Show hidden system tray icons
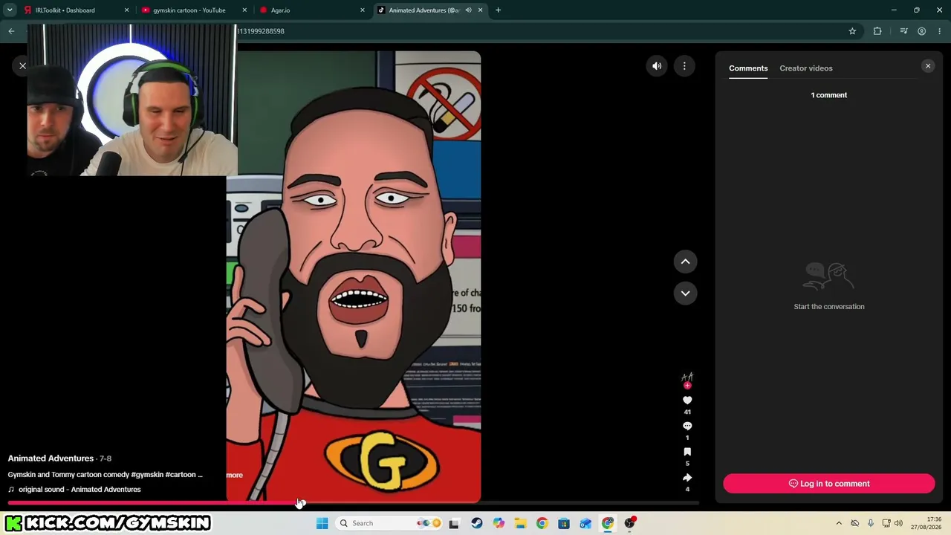 [839, 523]
